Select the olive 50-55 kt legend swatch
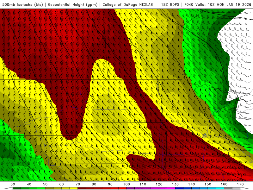253x190 pixels. point(49,188)
